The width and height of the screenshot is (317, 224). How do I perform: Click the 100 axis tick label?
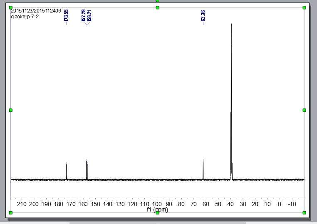click(157, 204)
